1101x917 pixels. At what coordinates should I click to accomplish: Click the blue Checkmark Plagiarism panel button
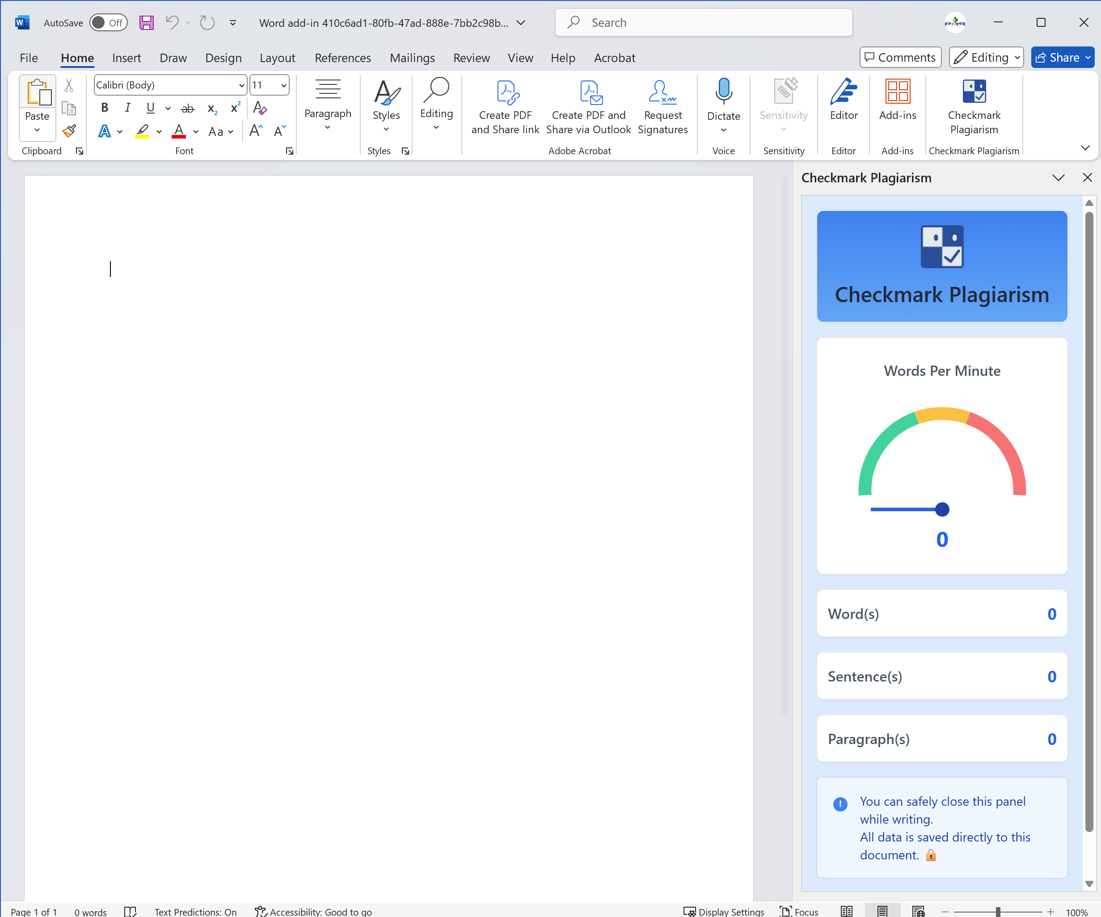[941, 266]
